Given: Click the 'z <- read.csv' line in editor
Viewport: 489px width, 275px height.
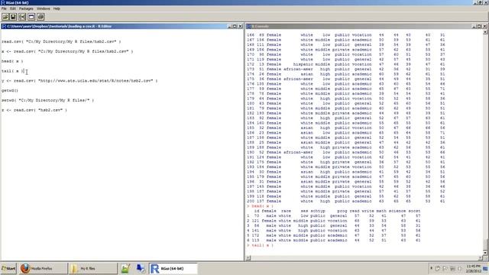Looking at the screenshot, I should click(x=34, y=110).
